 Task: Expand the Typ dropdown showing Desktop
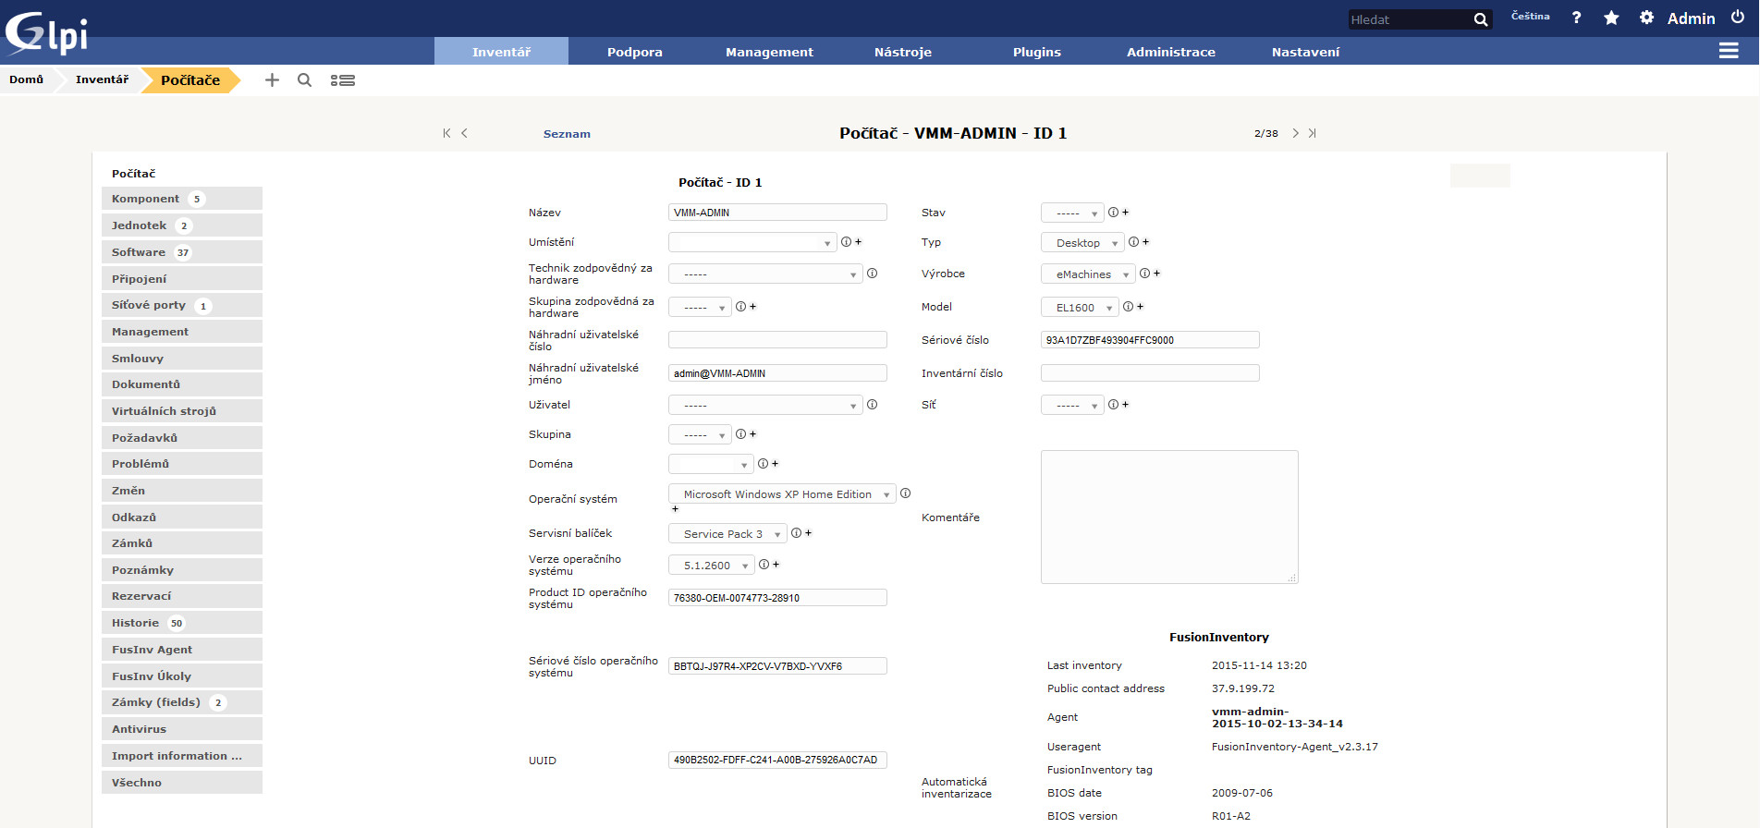1082,243
